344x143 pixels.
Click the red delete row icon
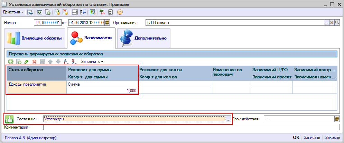[x=34, y=62]
